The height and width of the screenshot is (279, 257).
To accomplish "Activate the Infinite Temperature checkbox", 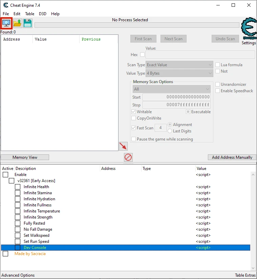I will 18,211.
